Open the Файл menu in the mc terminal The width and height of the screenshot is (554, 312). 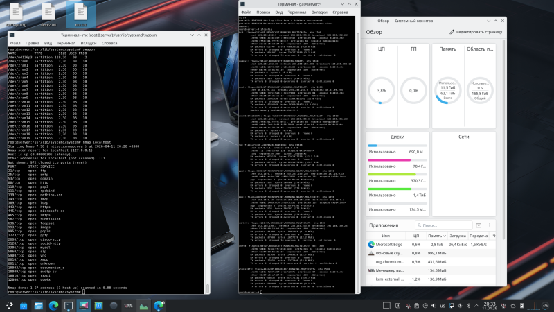[x=16, y=42]
